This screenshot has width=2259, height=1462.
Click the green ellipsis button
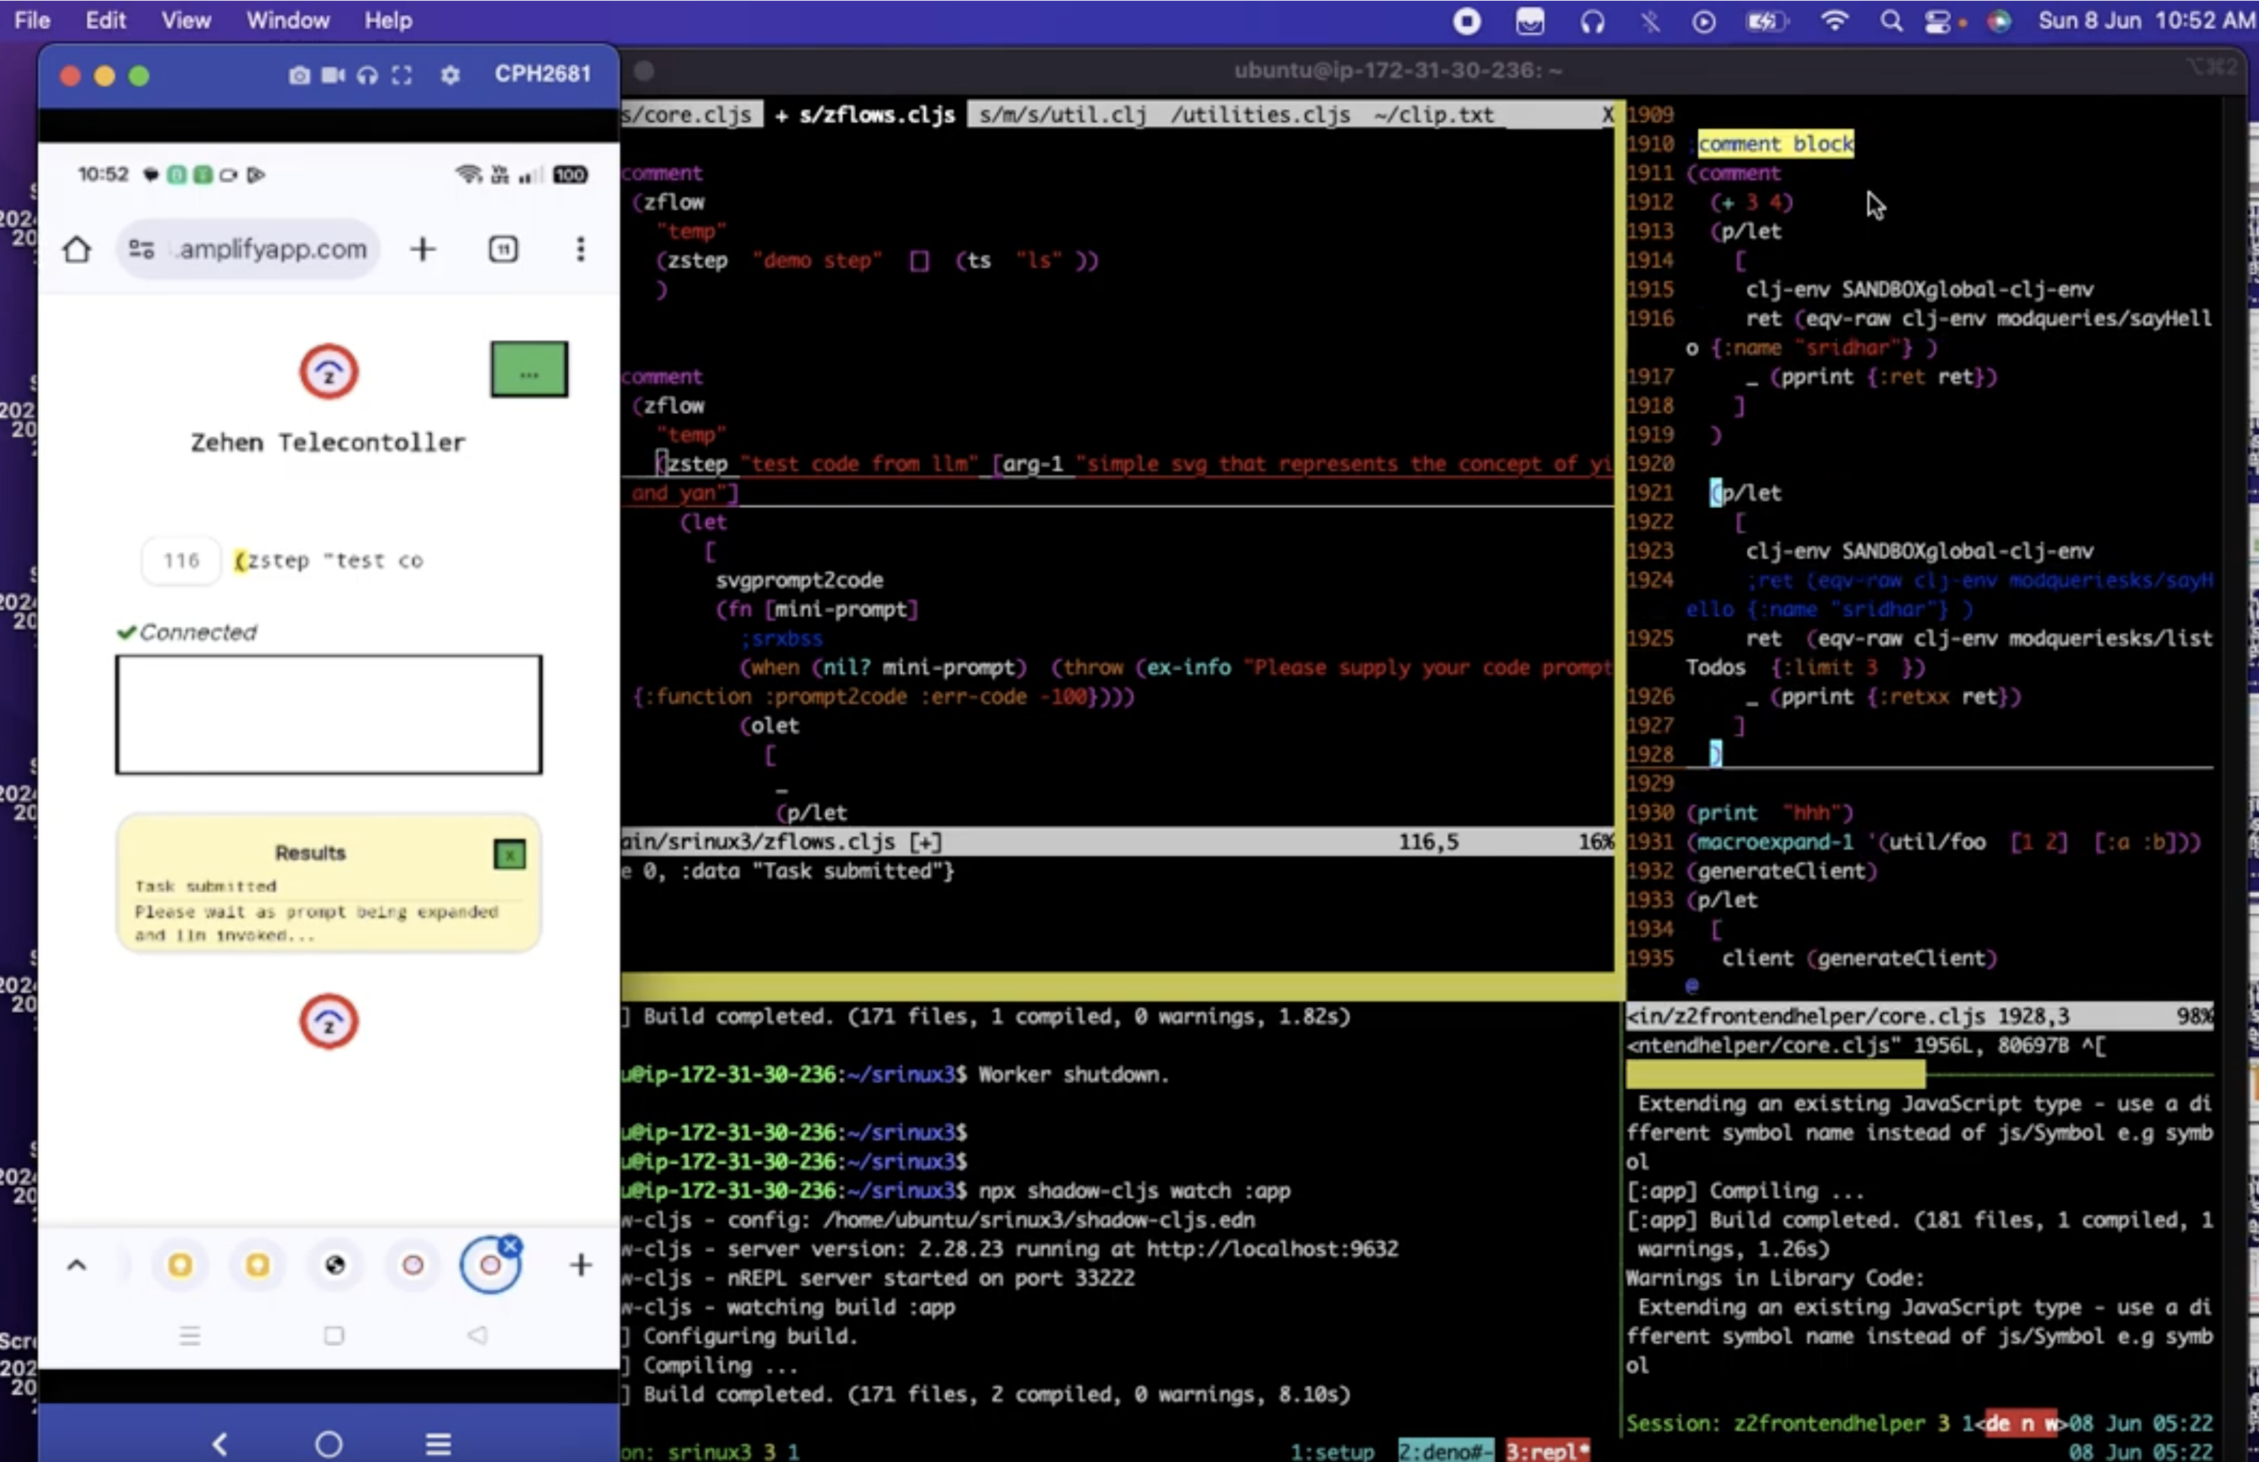pyautogui.click(x=528, y=370)
